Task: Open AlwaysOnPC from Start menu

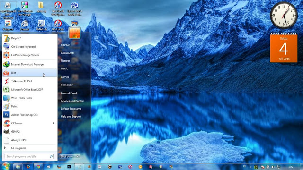Action: click(29, 140)
